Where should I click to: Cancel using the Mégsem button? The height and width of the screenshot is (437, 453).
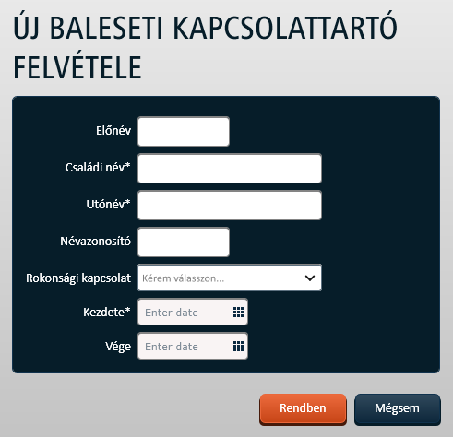(398, 409)
